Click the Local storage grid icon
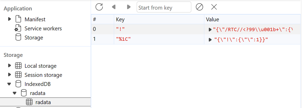Viewport: 302px width, 108px height. (18, 66)
